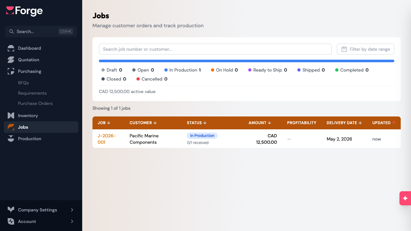Click the job search input field
The image size is (411, 231).
click(215, 49)
